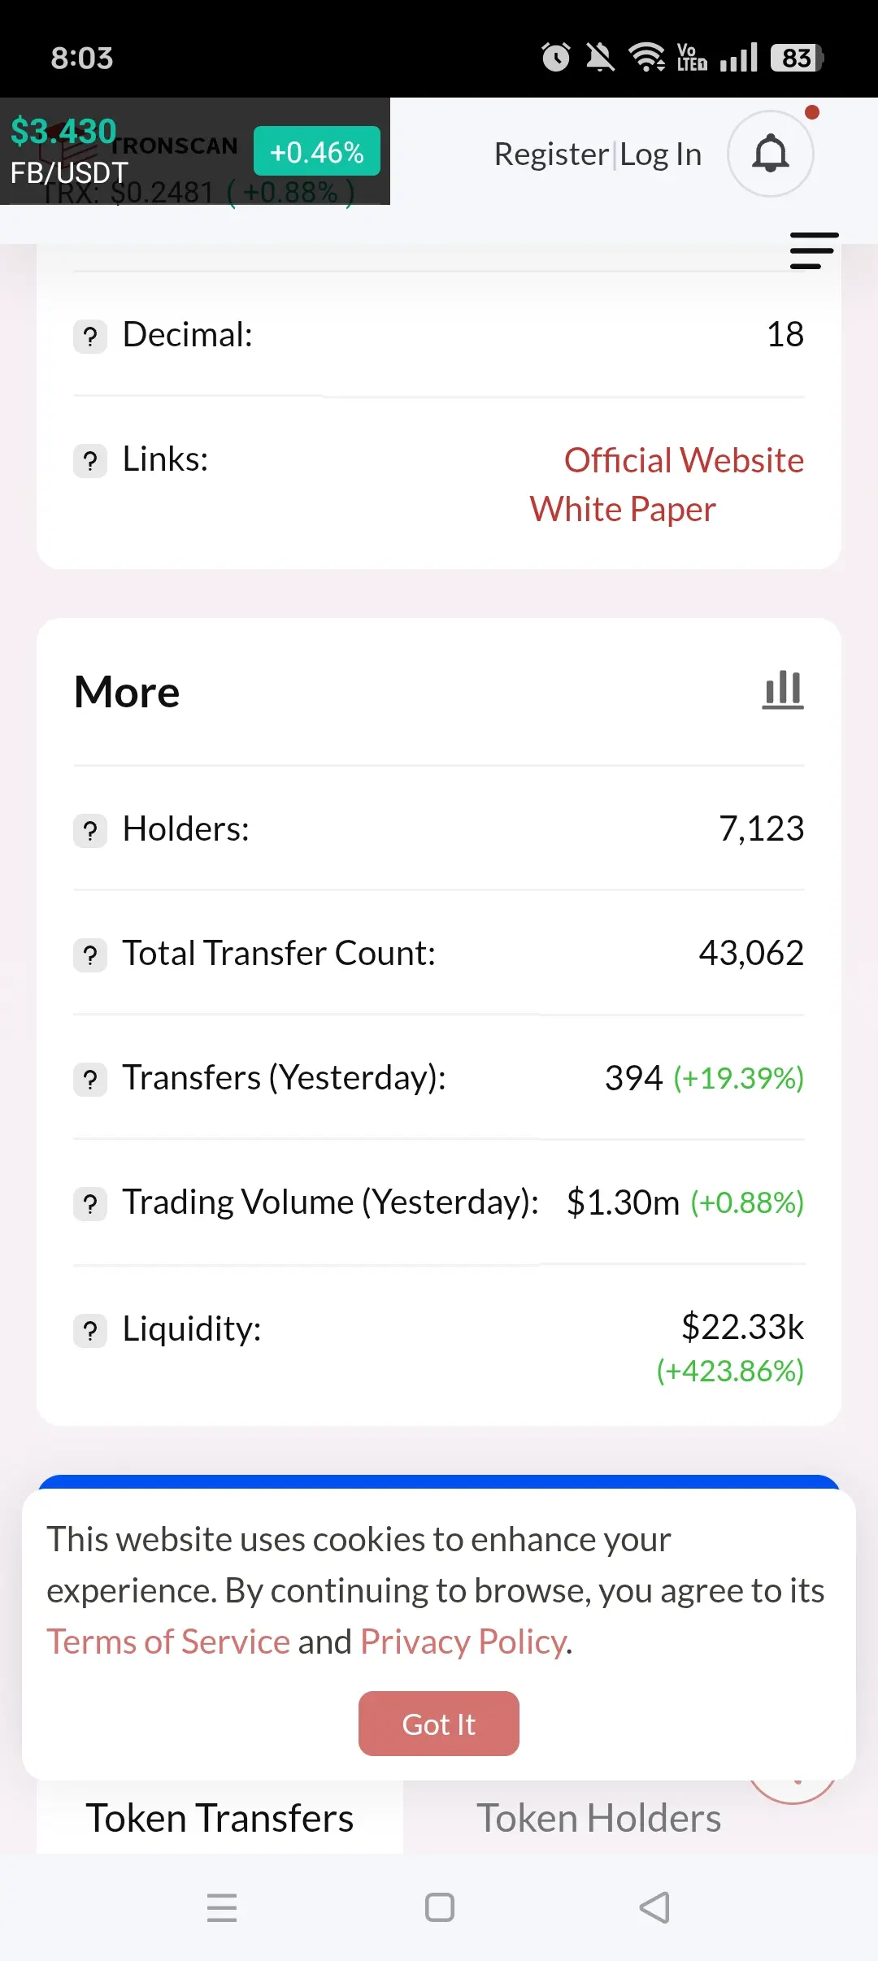Dismiss cookie notice with Got It
Screen dimensions: 878x1961
[x=439, y=1724]
